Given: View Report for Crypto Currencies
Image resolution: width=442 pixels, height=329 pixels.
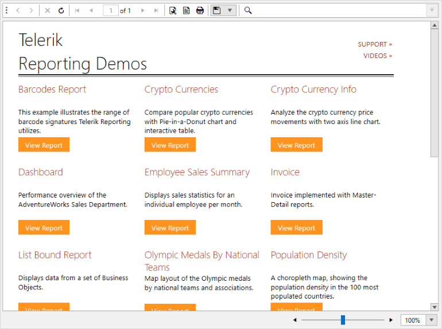Looking at the screenshot, I should (x=170, y=145).
